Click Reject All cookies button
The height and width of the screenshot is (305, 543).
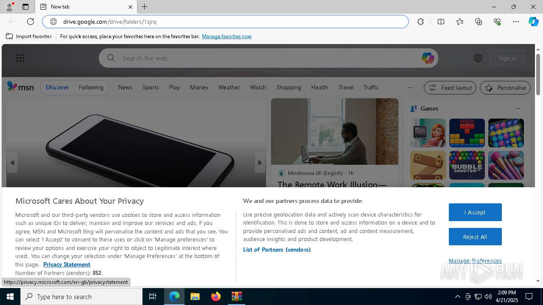click(475, 237)
